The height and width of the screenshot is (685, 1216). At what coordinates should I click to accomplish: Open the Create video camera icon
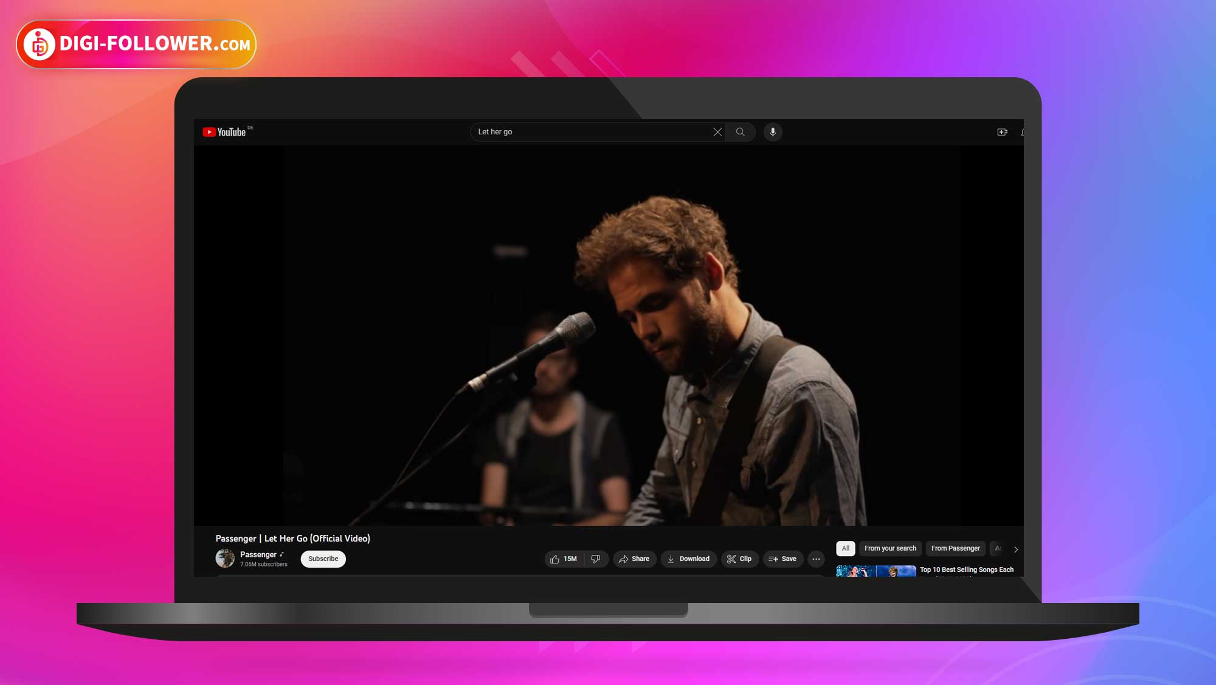click(1002, 132)
